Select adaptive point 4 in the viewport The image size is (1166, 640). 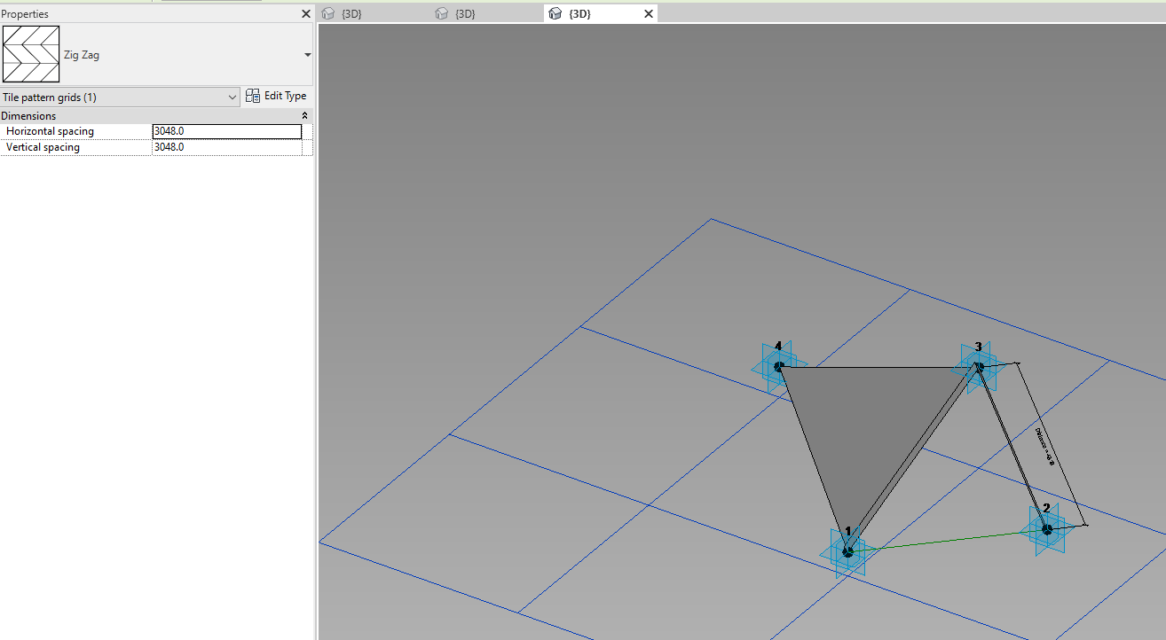click(x=778, y=364)
